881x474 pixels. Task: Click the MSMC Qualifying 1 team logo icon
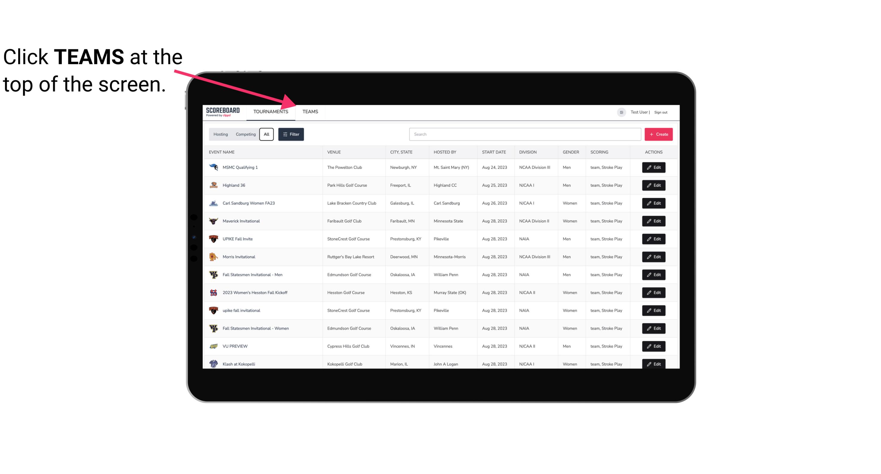[214, 168]
